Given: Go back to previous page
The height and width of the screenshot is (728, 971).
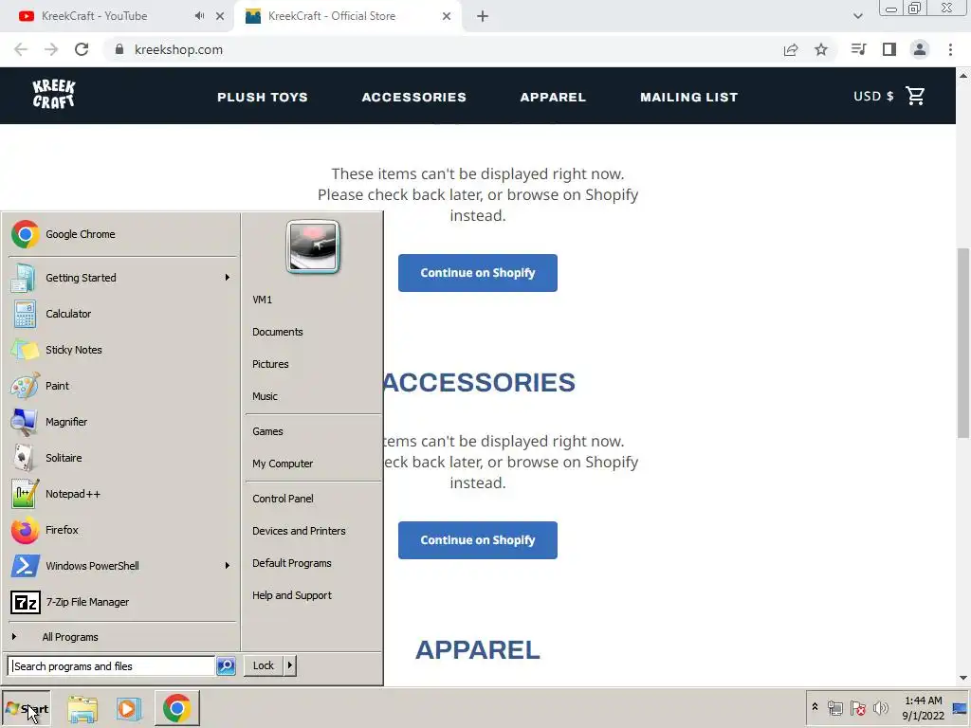Looking at the screenshot, I should (x=21, y=49).
